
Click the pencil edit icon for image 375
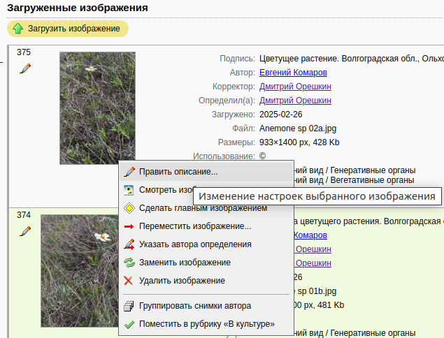click(25, 68)
